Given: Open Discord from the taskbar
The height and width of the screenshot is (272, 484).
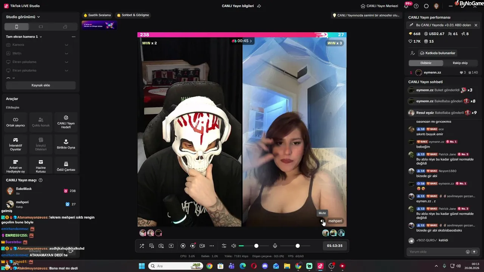Looking at the screenshot, I should [x=265, y=266].
